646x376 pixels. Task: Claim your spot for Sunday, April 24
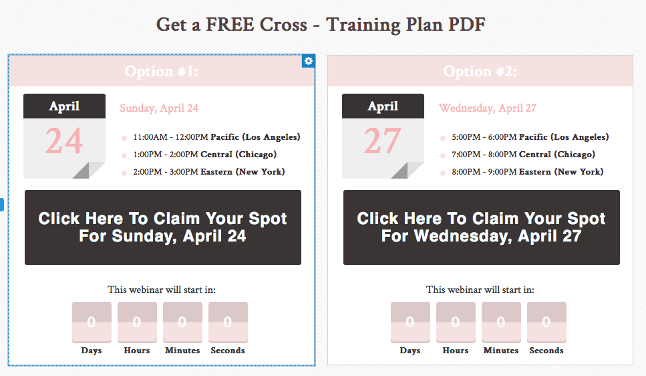coord(163,227)
